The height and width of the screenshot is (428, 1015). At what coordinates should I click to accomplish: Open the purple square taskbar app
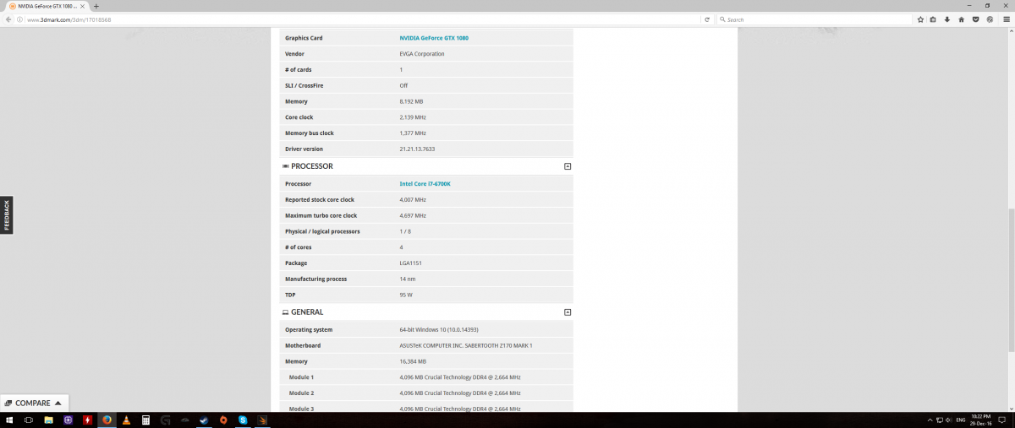click(68, 420)
